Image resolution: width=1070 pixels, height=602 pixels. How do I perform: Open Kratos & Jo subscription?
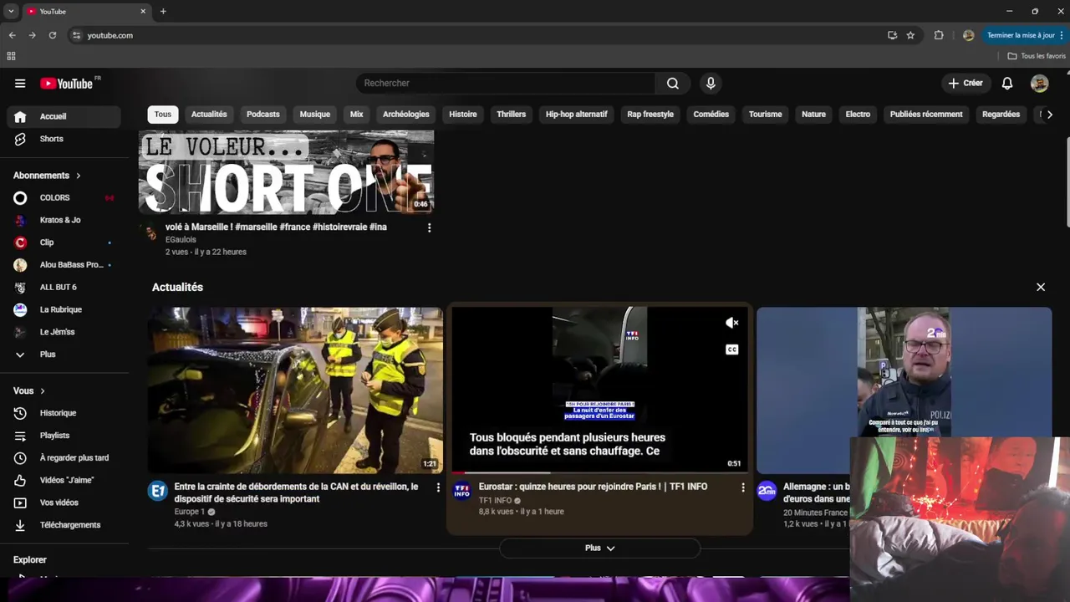pos(64,220)
